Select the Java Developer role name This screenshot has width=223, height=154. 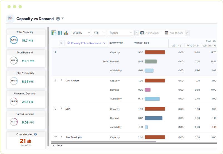74,137
